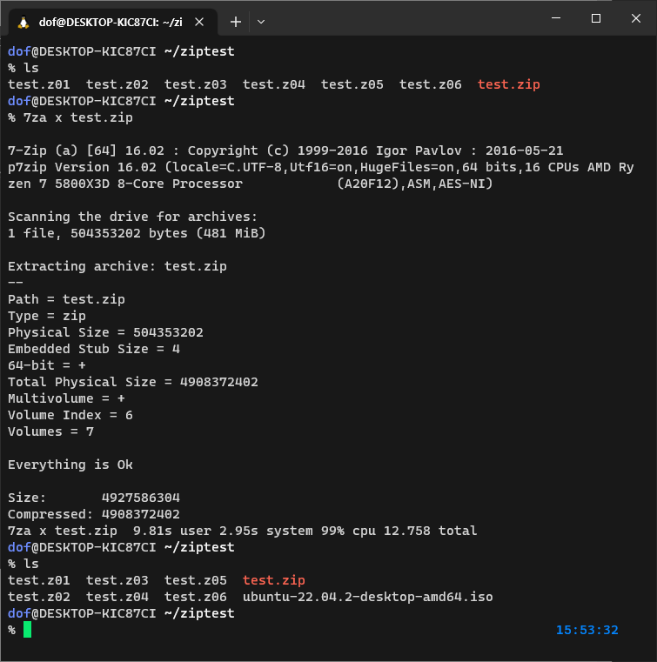
Task: Click the 'zen 7 5800X3D 8-Core Processor' line
Action: point(251,184)
